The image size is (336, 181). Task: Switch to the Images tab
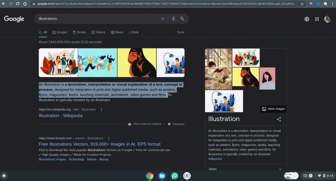pyautogui.click(x=60, y=32)
